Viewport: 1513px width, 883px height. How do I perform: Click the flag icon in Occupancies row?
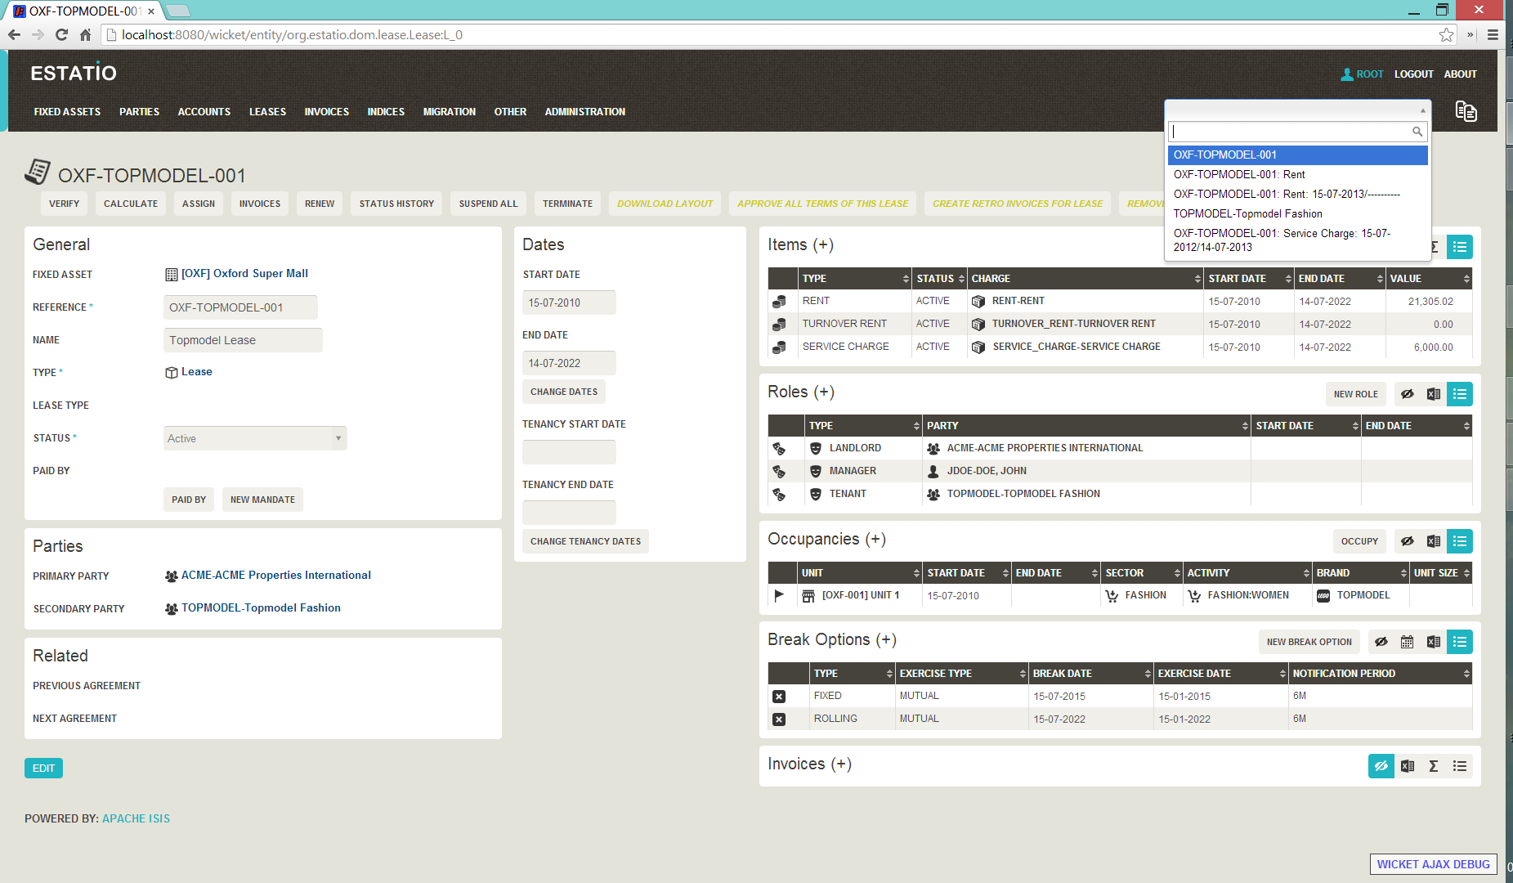[779, 595]
